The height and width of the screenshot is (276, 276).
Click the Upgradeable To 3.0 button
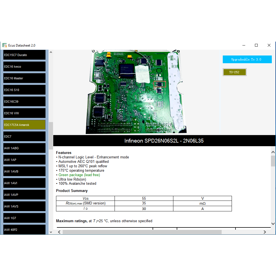pyautogui.click(x=247, y=59)
